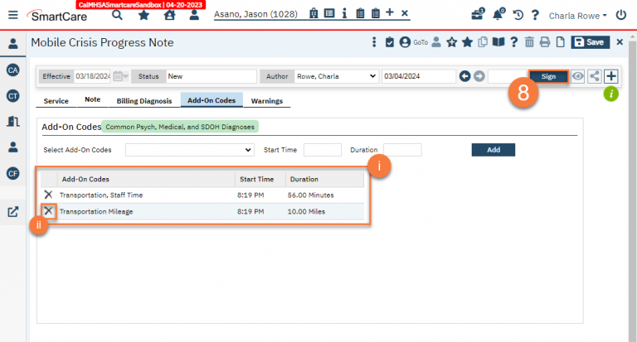Open the hamburger menu at top left
This screenshot has width=637, height=342.
(12, 15)
